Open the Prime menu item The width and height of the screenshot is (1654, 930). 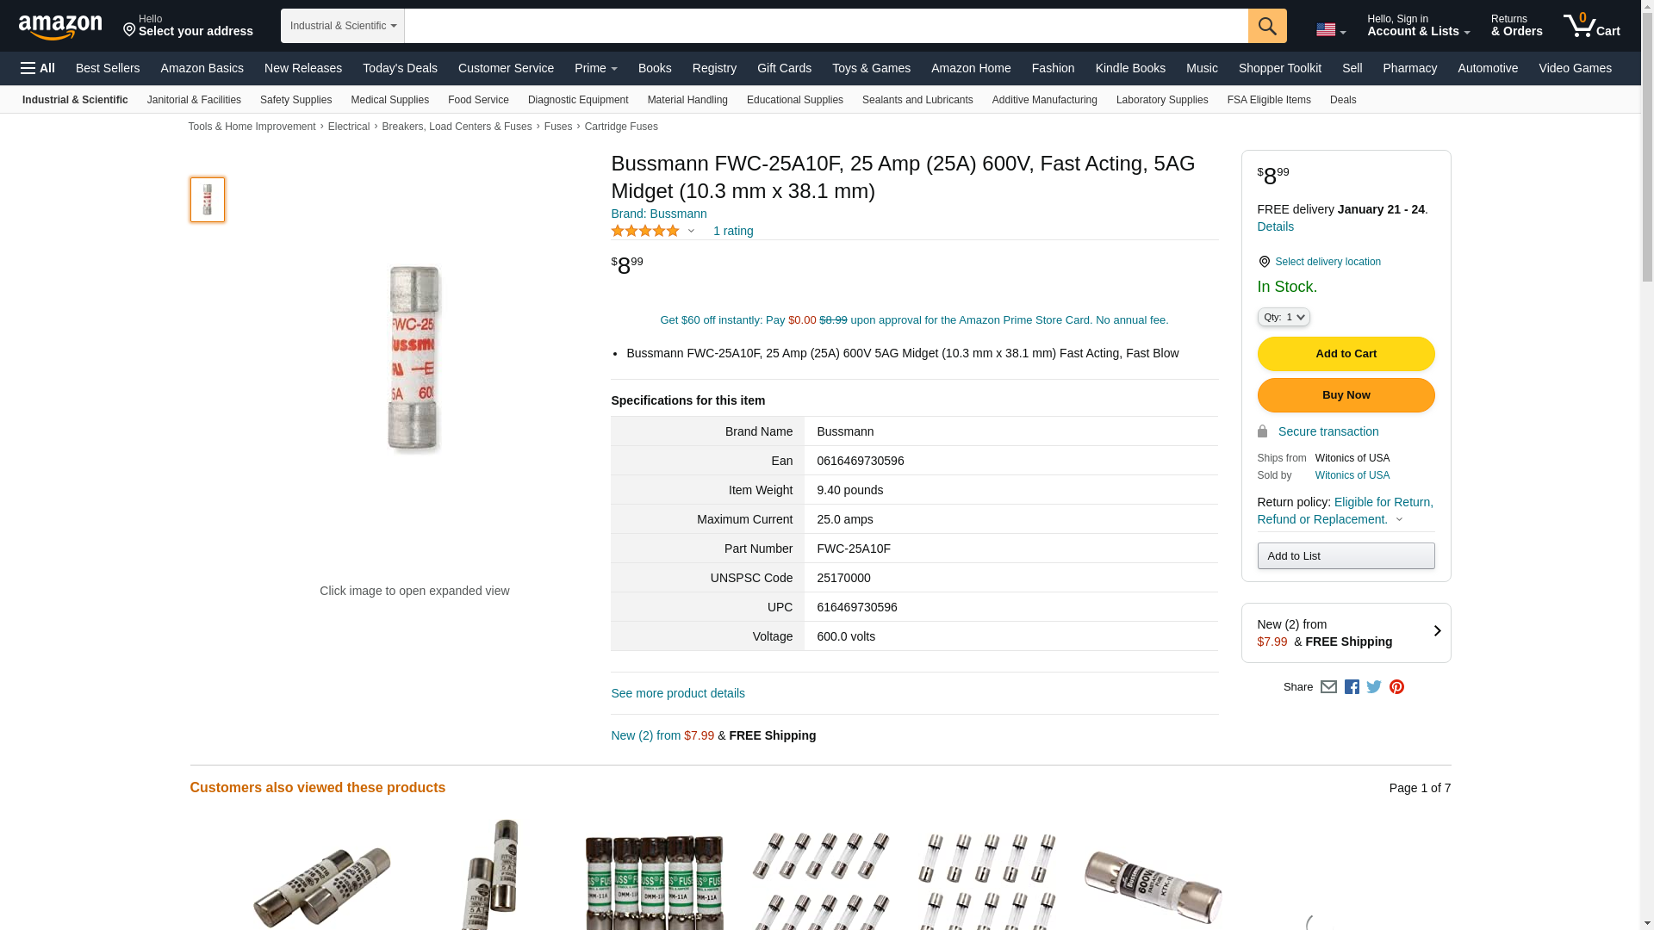coord(596,68)
